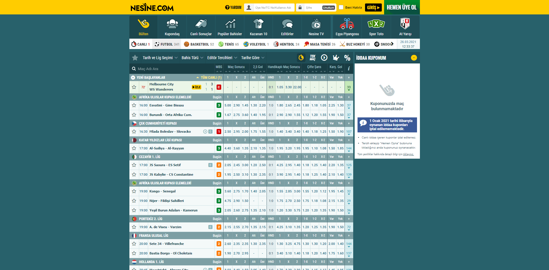Select odds 5.00 for Esvatini home win
The height and width of the screenshot is (270, 549).
(x=228, y=105)
